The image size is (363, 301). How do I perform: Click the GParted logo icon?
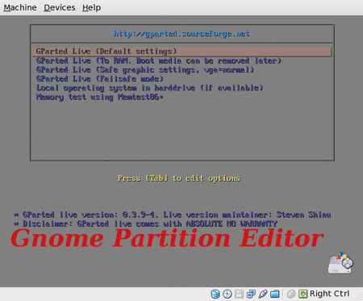tap(340, 263)
